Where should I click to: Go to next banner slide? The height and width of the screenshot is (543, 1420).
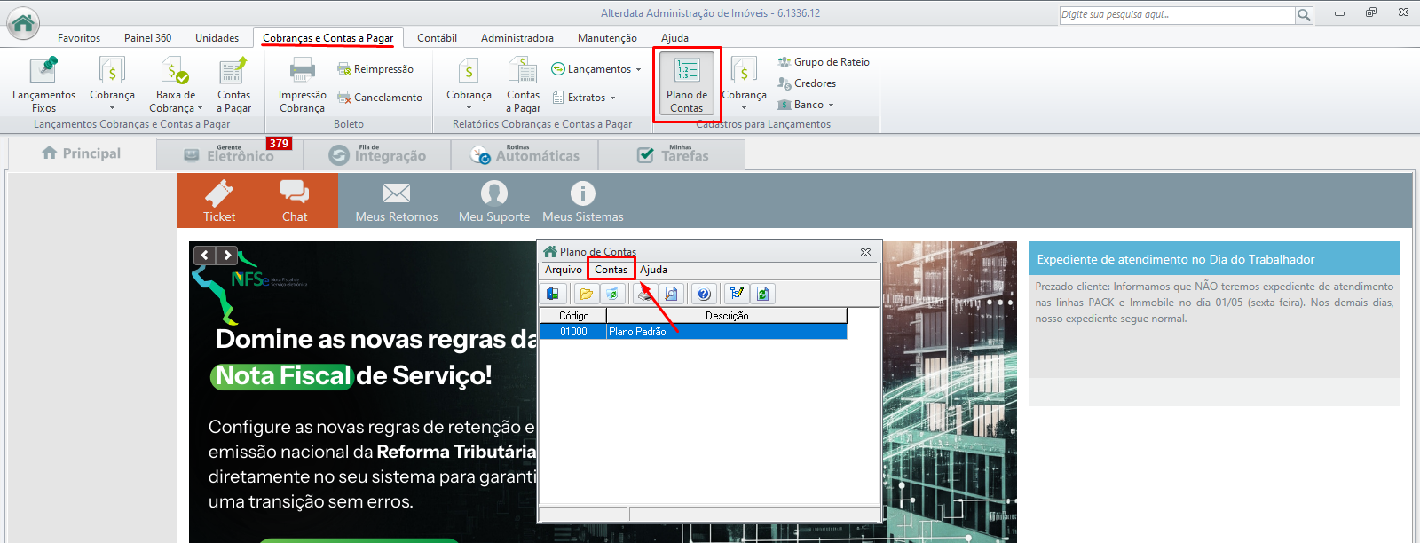tap(227, 256)
